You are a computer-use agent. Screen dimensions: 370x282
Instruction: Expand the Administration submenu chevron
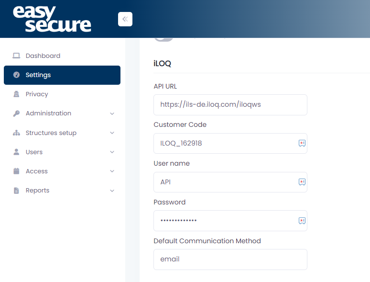pos(112,113)
